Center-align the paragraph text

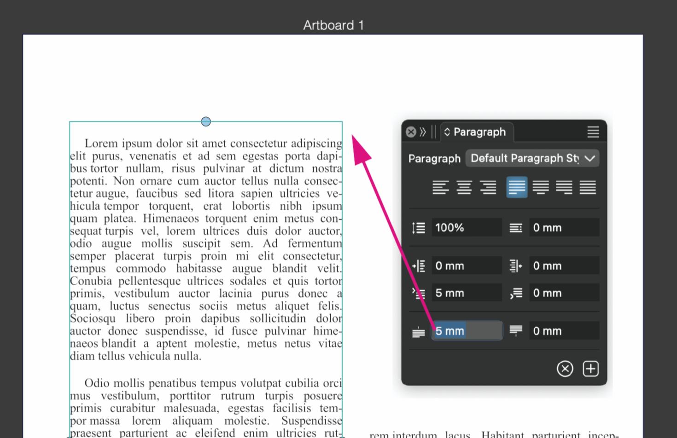click(x=464, y=188)
